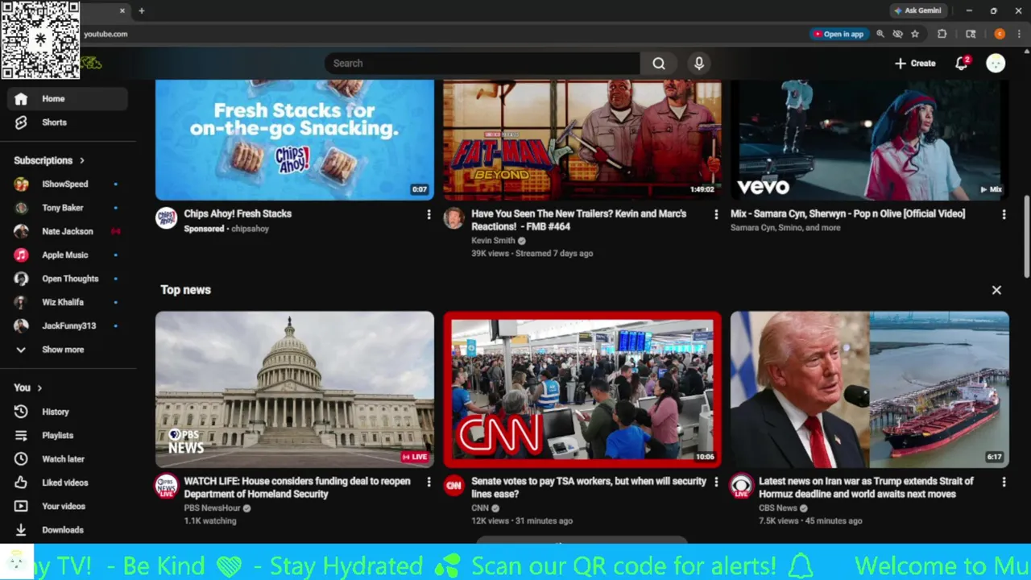Open options for CNN Senate video

(x=716, y=482)
